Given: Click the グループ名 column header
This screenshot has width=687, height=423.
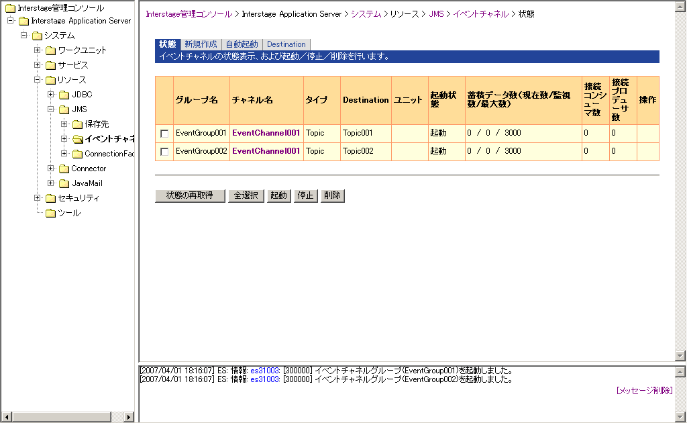Looking at the screenshot, I should pos(201,101).
